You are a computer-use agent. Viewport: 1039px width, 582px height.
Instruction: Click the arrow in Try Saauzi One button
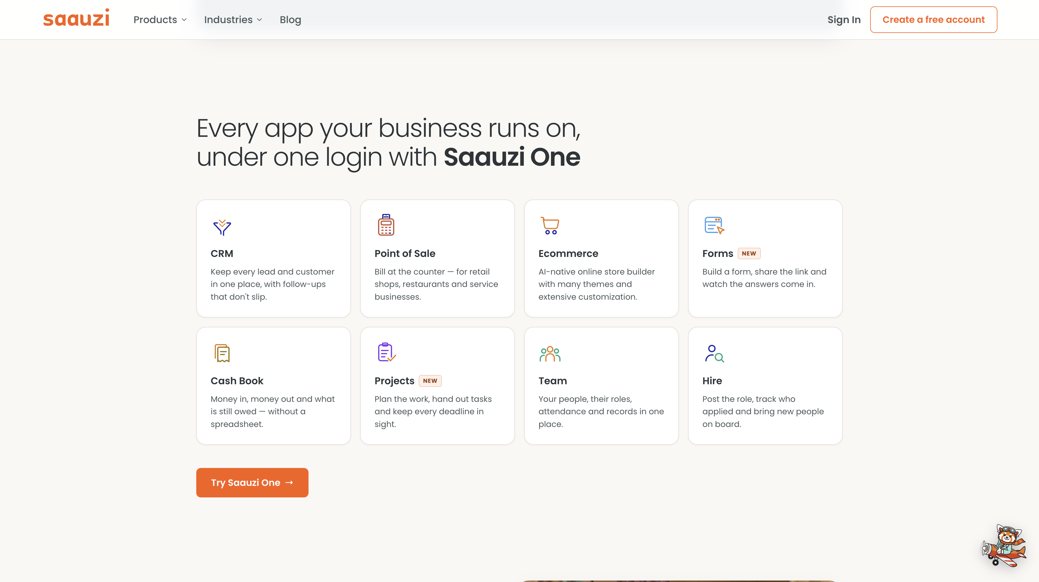tap(289, 482)
